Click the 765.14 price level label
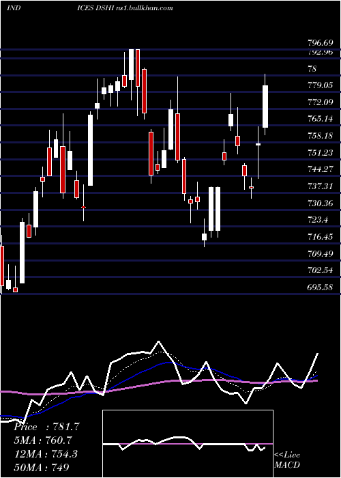Screen dimensions: 341x478 [x=321, y=119]
